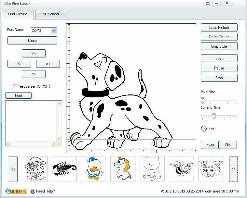
Task: Open the Font button
Action: point(19,95)
